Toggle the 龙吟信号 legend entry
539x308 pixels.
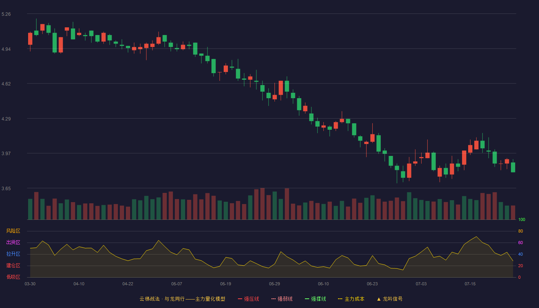390,299
